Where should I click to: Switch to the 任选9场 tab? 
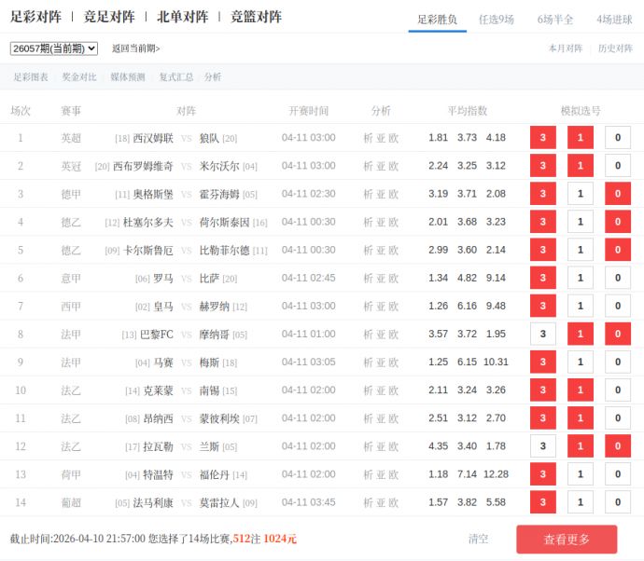[496, 19]
